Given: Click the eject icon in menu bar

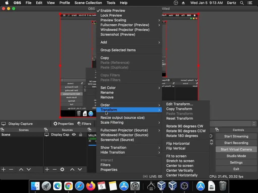Looking at the screenshot, I should point(183,3).
